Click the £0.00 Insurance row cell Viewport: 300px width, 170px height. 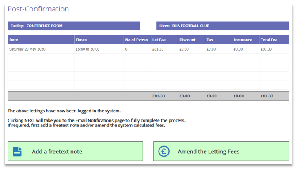pyautogui.click(x=246, y=49)
